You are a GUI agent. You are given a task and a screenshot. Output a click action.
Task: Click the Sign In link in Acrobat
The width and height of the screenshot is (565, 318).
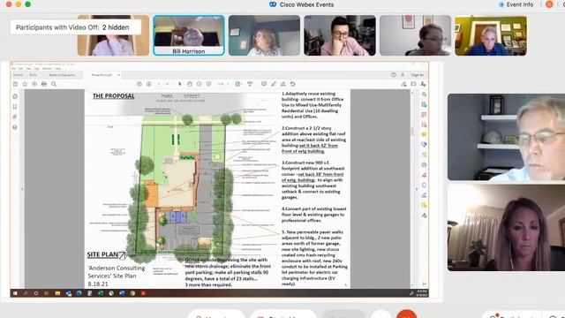coord(418,75)
